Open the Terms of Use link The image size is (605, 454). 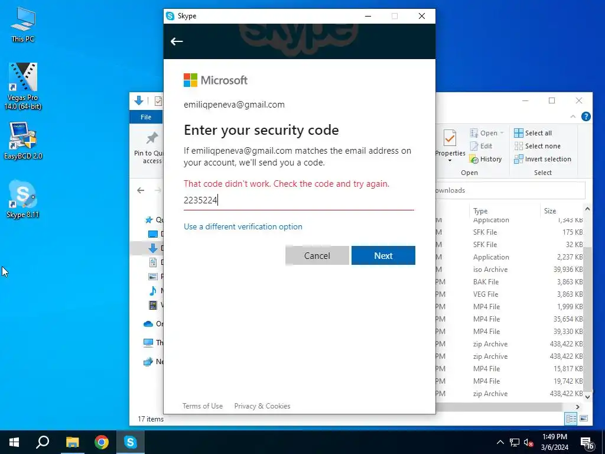[203, 406]
